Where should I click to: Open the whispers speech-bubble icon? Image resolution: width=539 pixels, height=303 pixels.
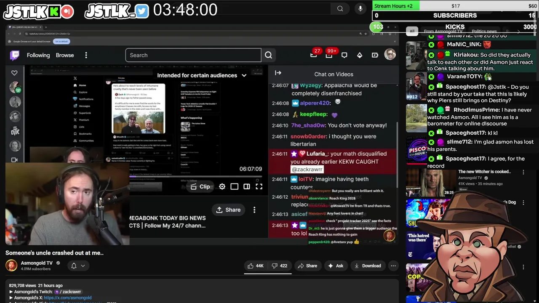click(344, 55)
